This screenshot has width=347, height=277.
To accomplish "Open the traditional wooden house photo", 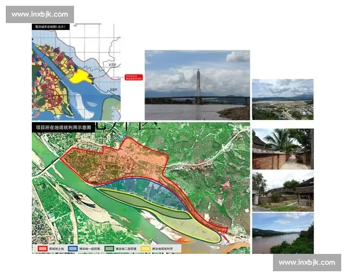I will pyautogui.click(x=282, y=190).
